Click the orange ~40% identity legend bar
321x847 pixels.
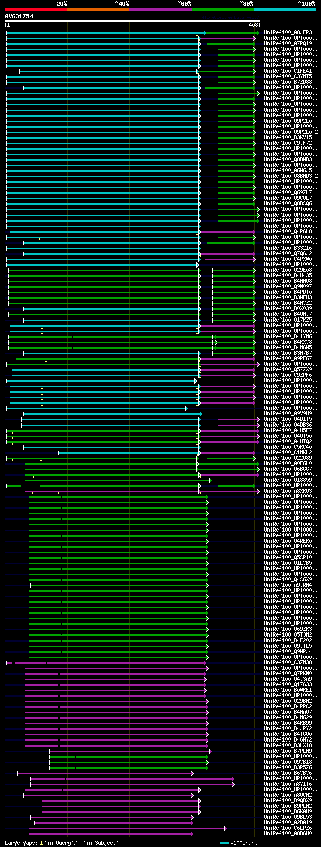point(98,9)
